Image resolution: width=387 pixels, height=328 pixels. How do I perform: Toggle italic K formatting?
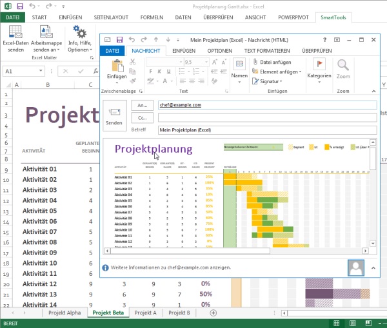(x=159, y=72)
